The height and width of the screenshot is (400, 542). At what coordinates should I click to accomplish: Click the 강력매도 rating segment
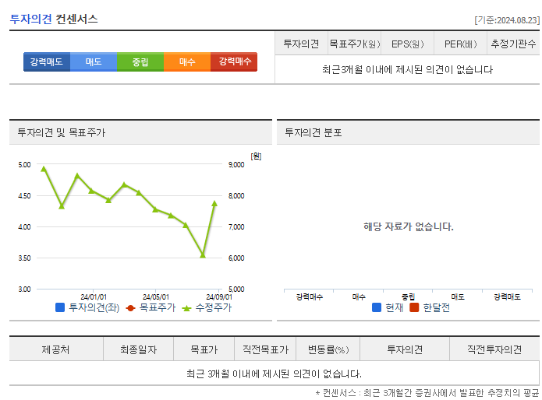pos(47,61)
